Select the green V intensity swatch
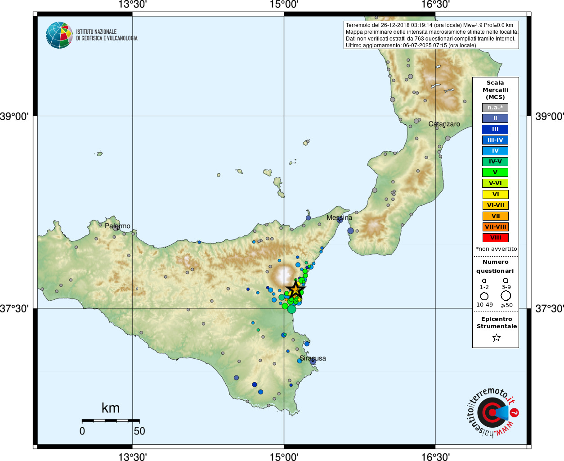Viewport: 564px width, 461px height. click(x=495, y=172)
